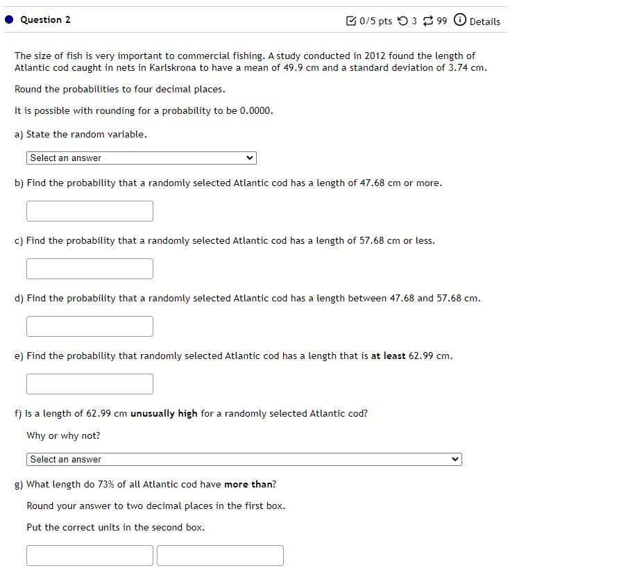Open the part f Select an answer dropdown
This screenshot has height=575, width=619.
[x=244, y=459]
